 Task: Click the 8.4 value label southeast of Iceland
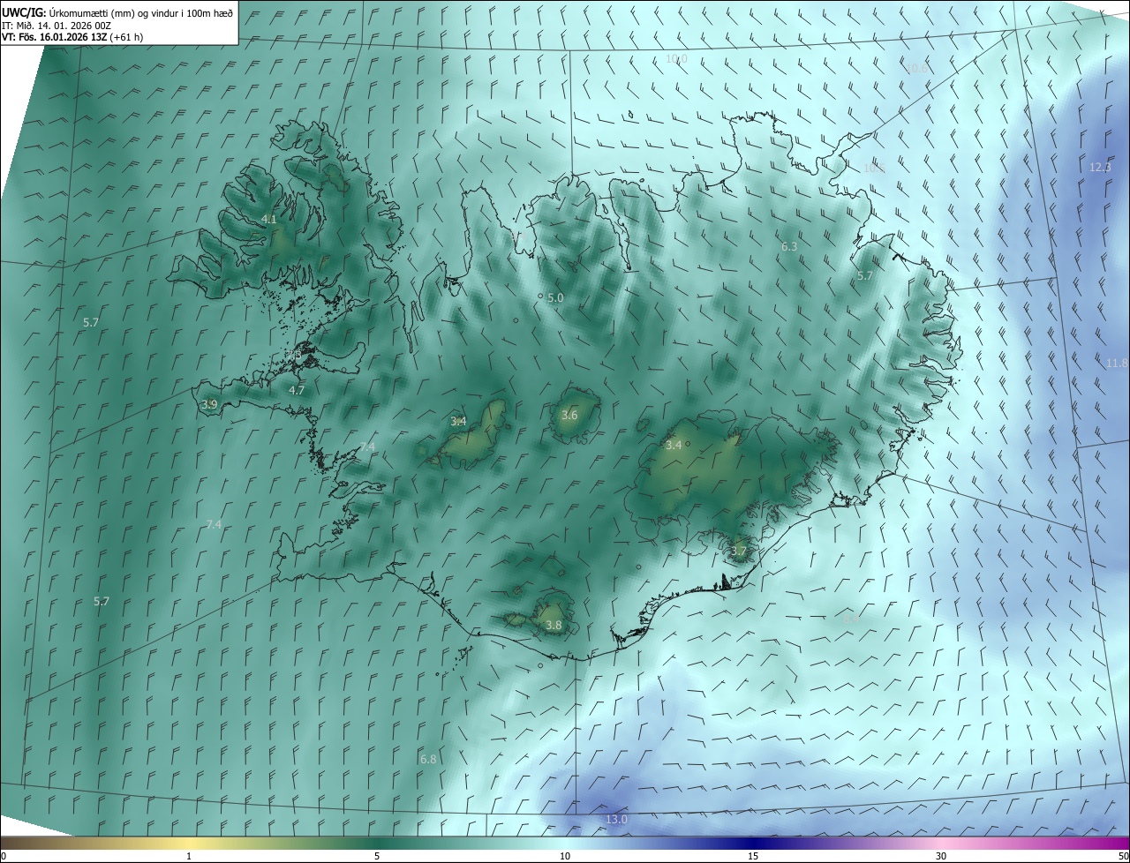(850, 619)
